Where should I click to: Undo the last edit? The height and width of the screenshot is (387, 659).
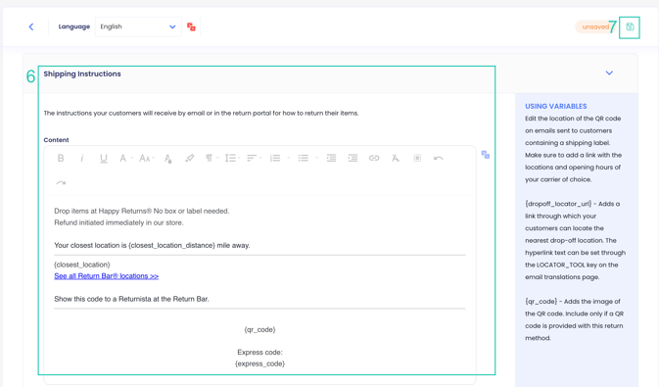coord(439,158)
